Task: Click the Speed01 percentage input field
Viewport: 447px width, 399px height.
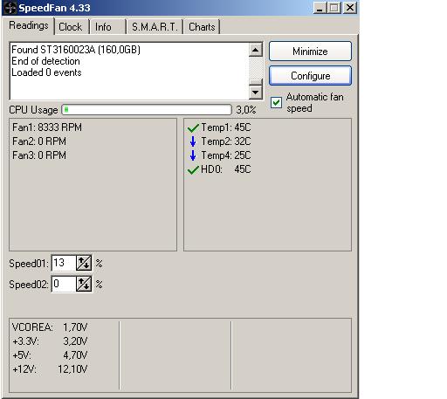Action: click(64, 263)
